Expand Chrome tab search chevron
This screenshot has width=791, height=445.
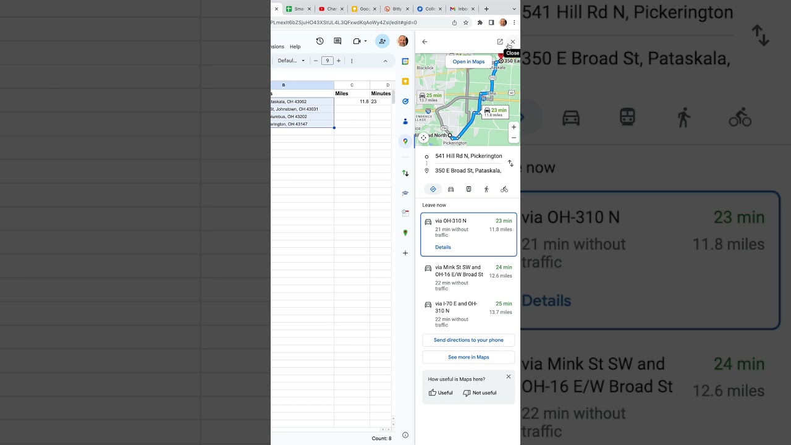point(514,9)
